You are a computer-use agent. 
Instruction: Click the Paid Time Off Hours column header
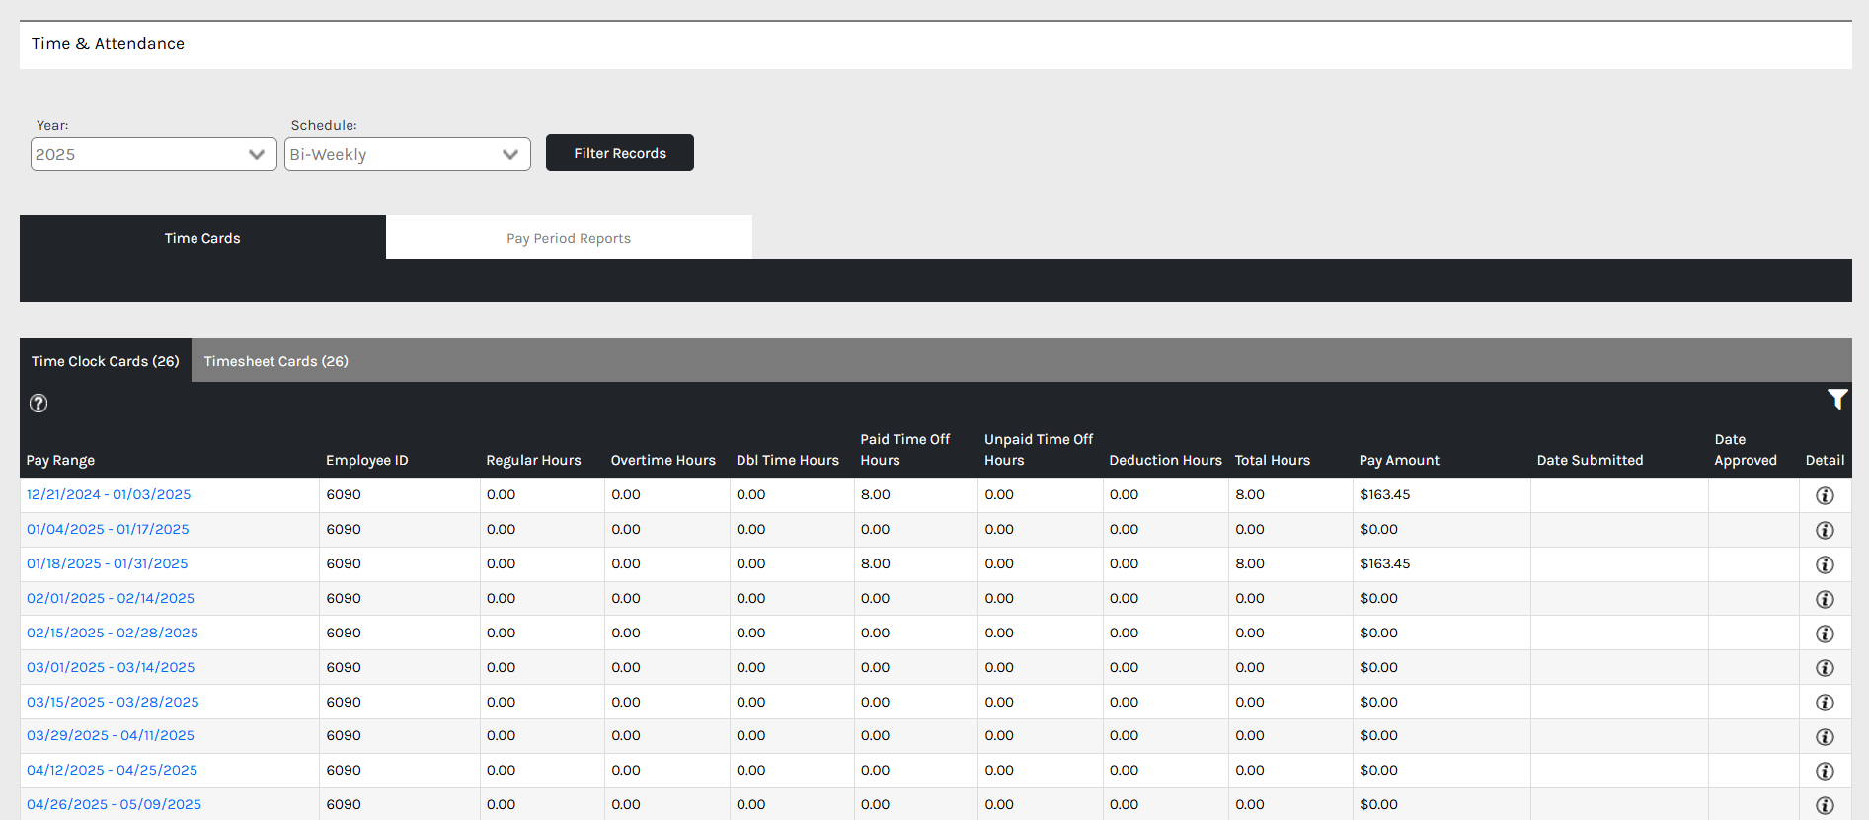[905, 450]
